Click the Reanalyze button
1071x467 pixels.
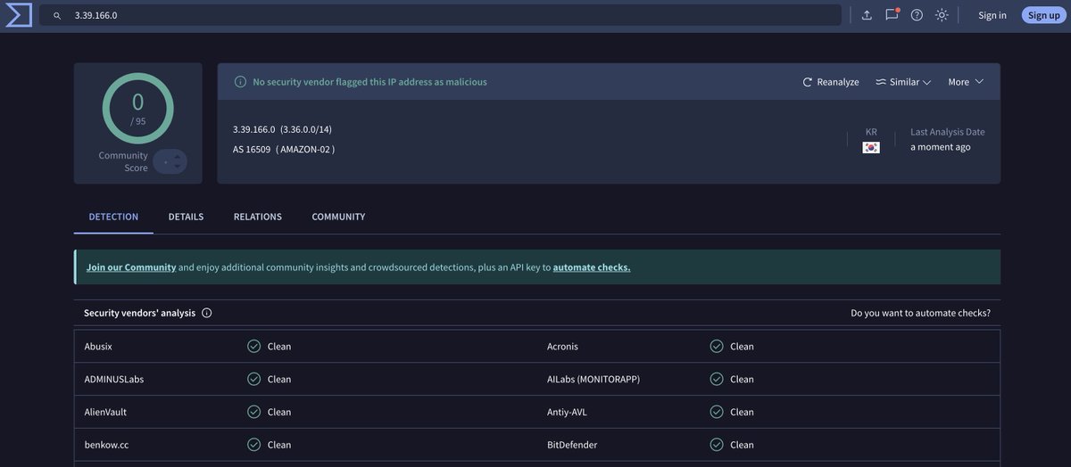click(x=830, y=82)
